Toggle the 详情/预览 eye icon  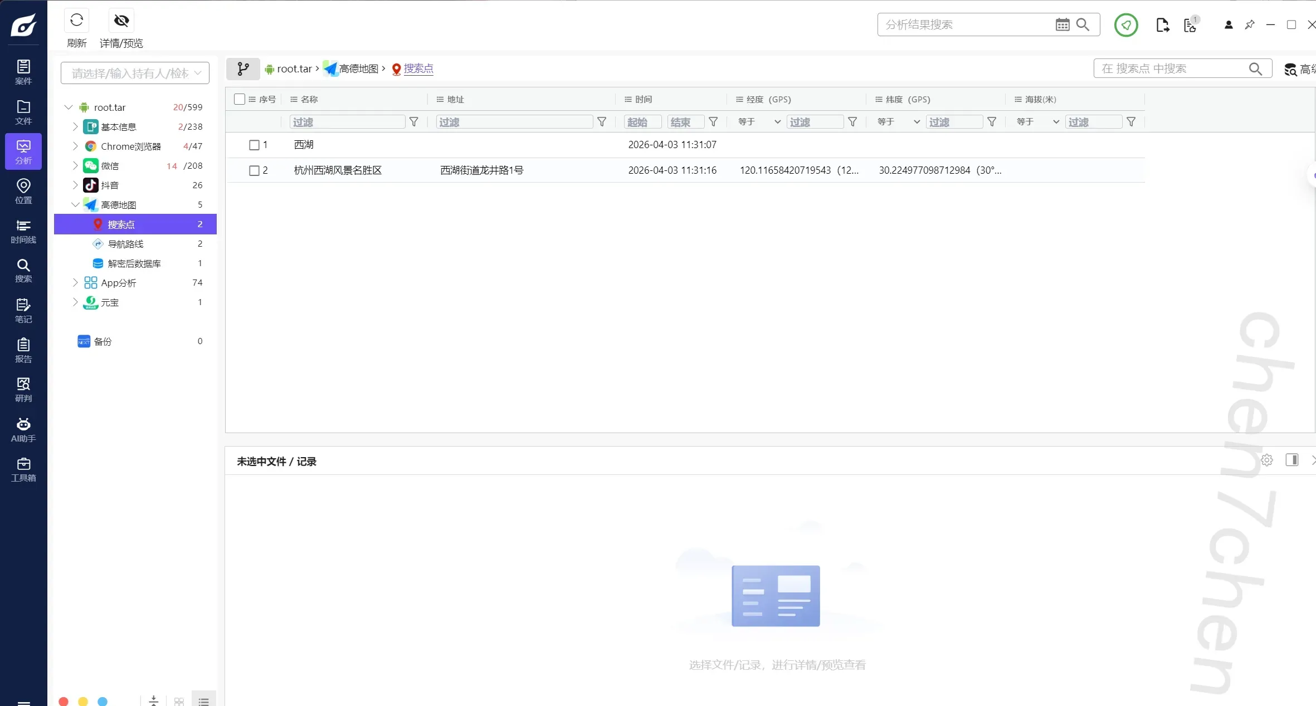pos(121,21)
